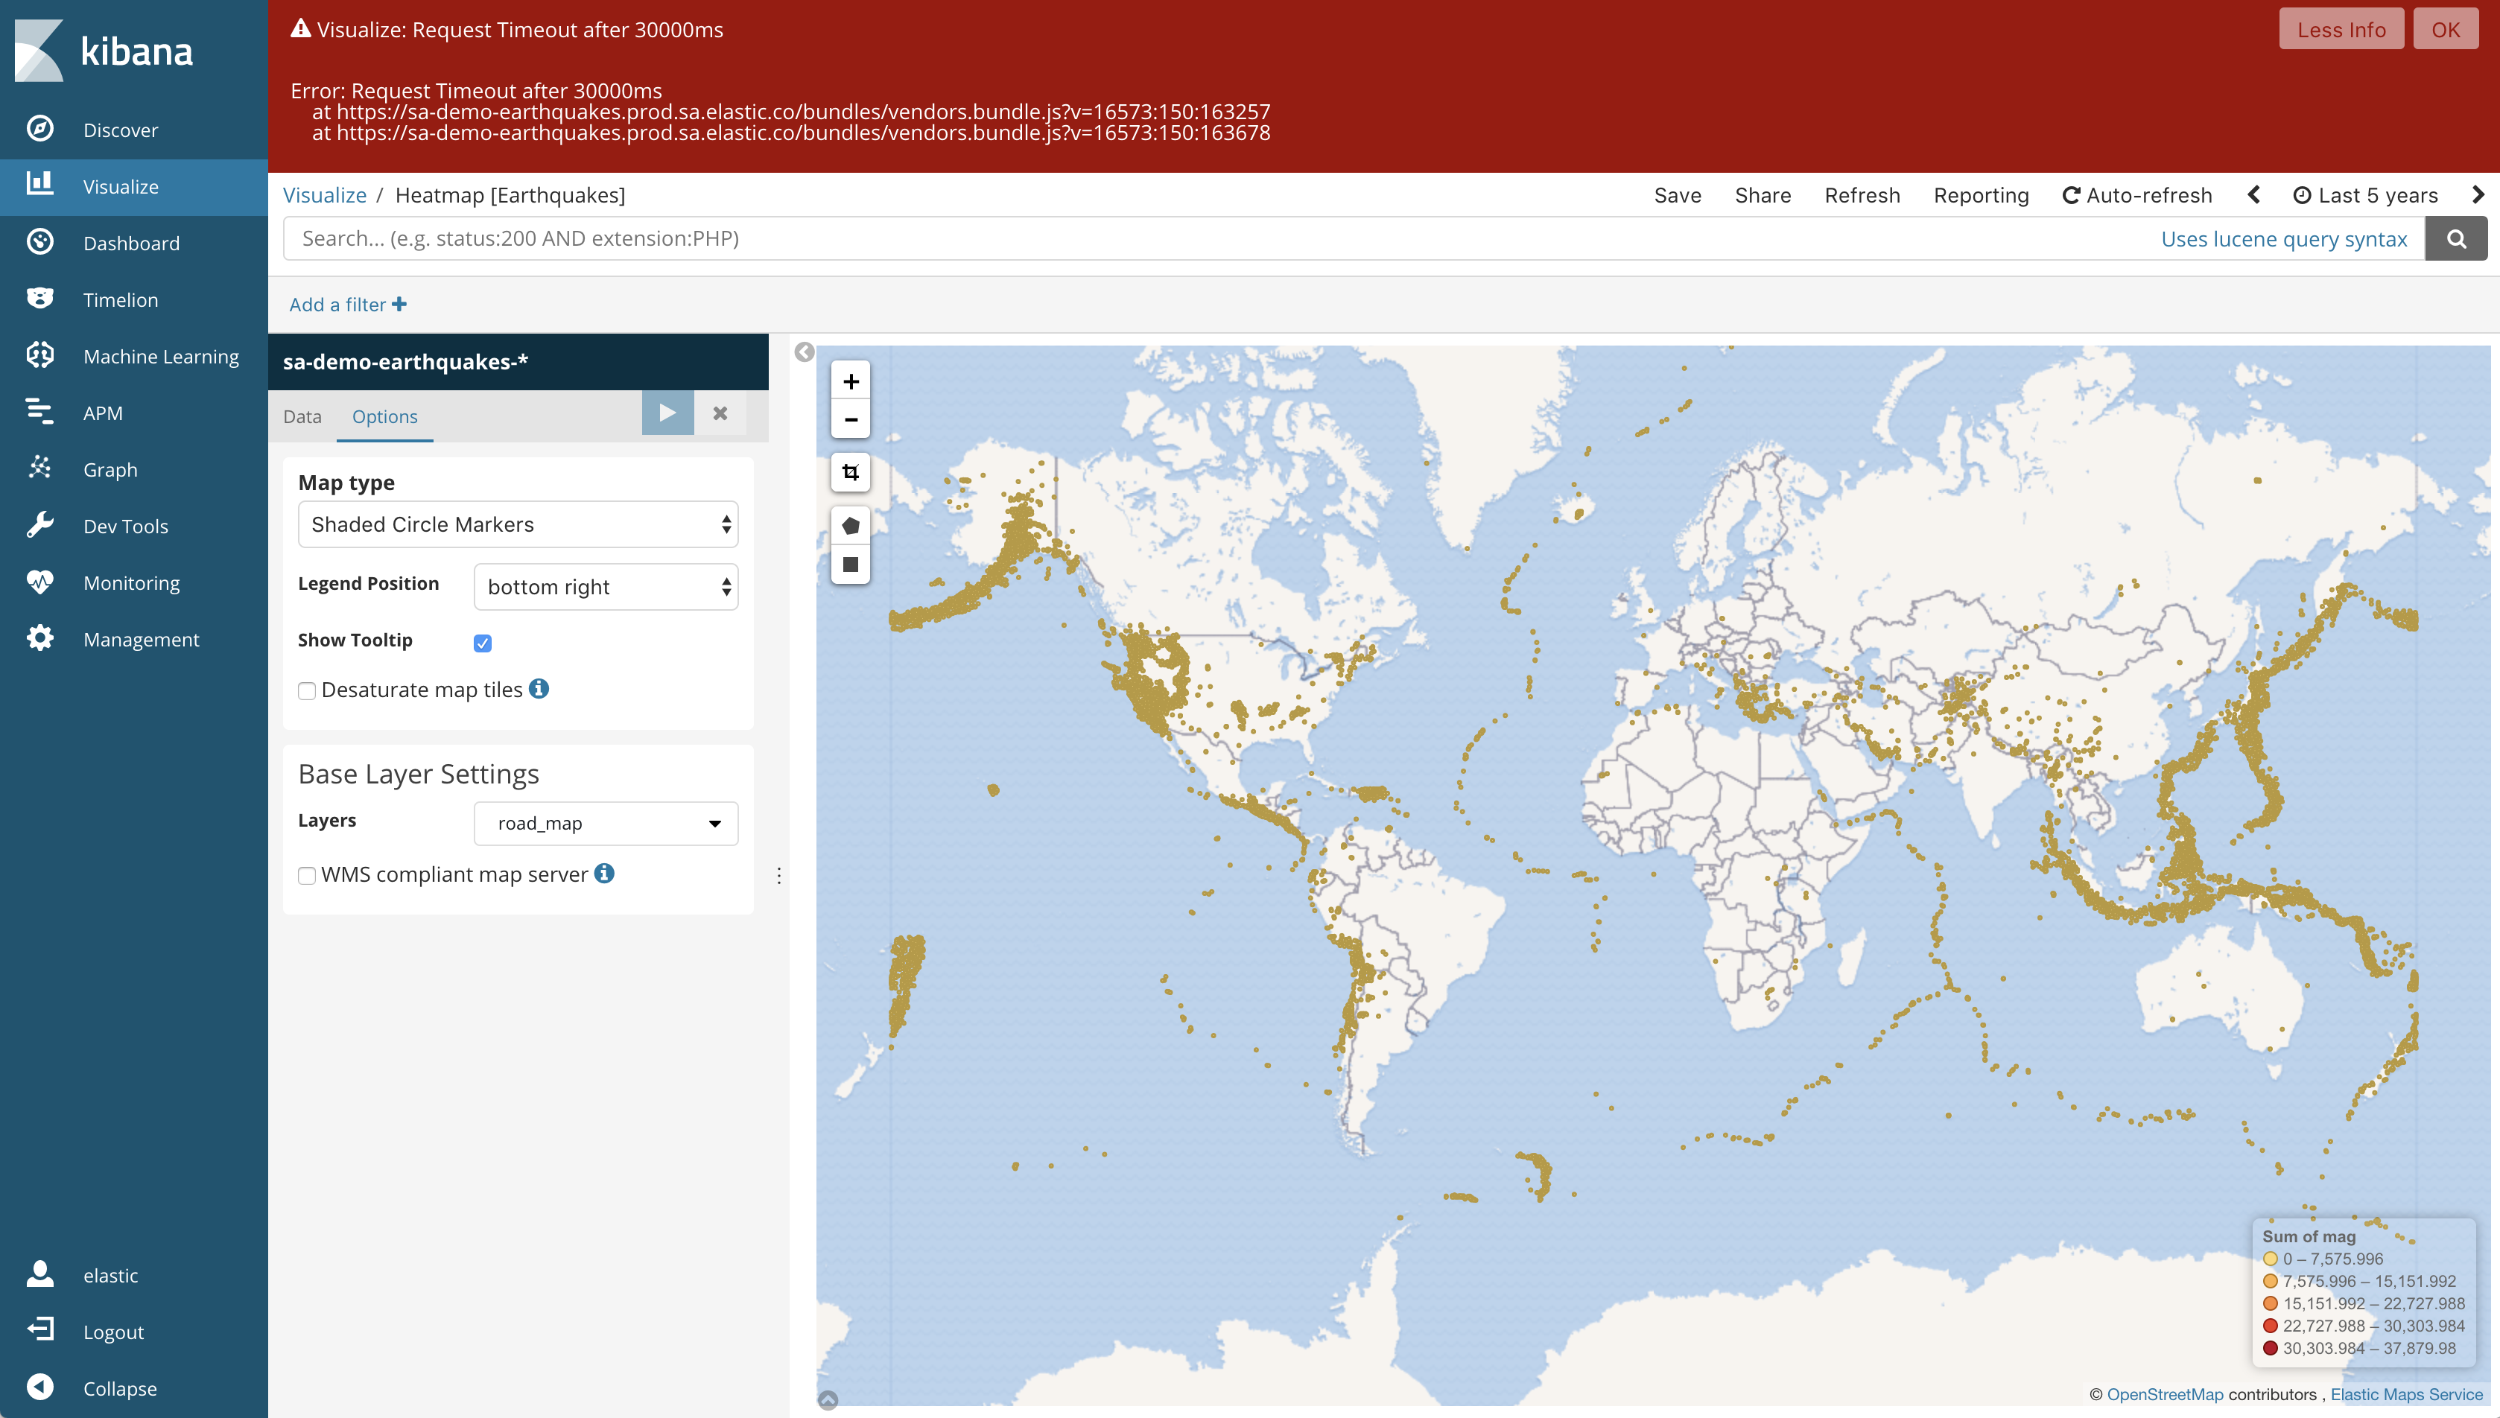Dismiss the timeout error with OK
Screen dimensions: 2500x1418
click(2446, 28)
